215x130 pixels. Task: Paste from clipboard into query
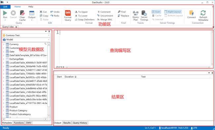(x=44, y=20)
